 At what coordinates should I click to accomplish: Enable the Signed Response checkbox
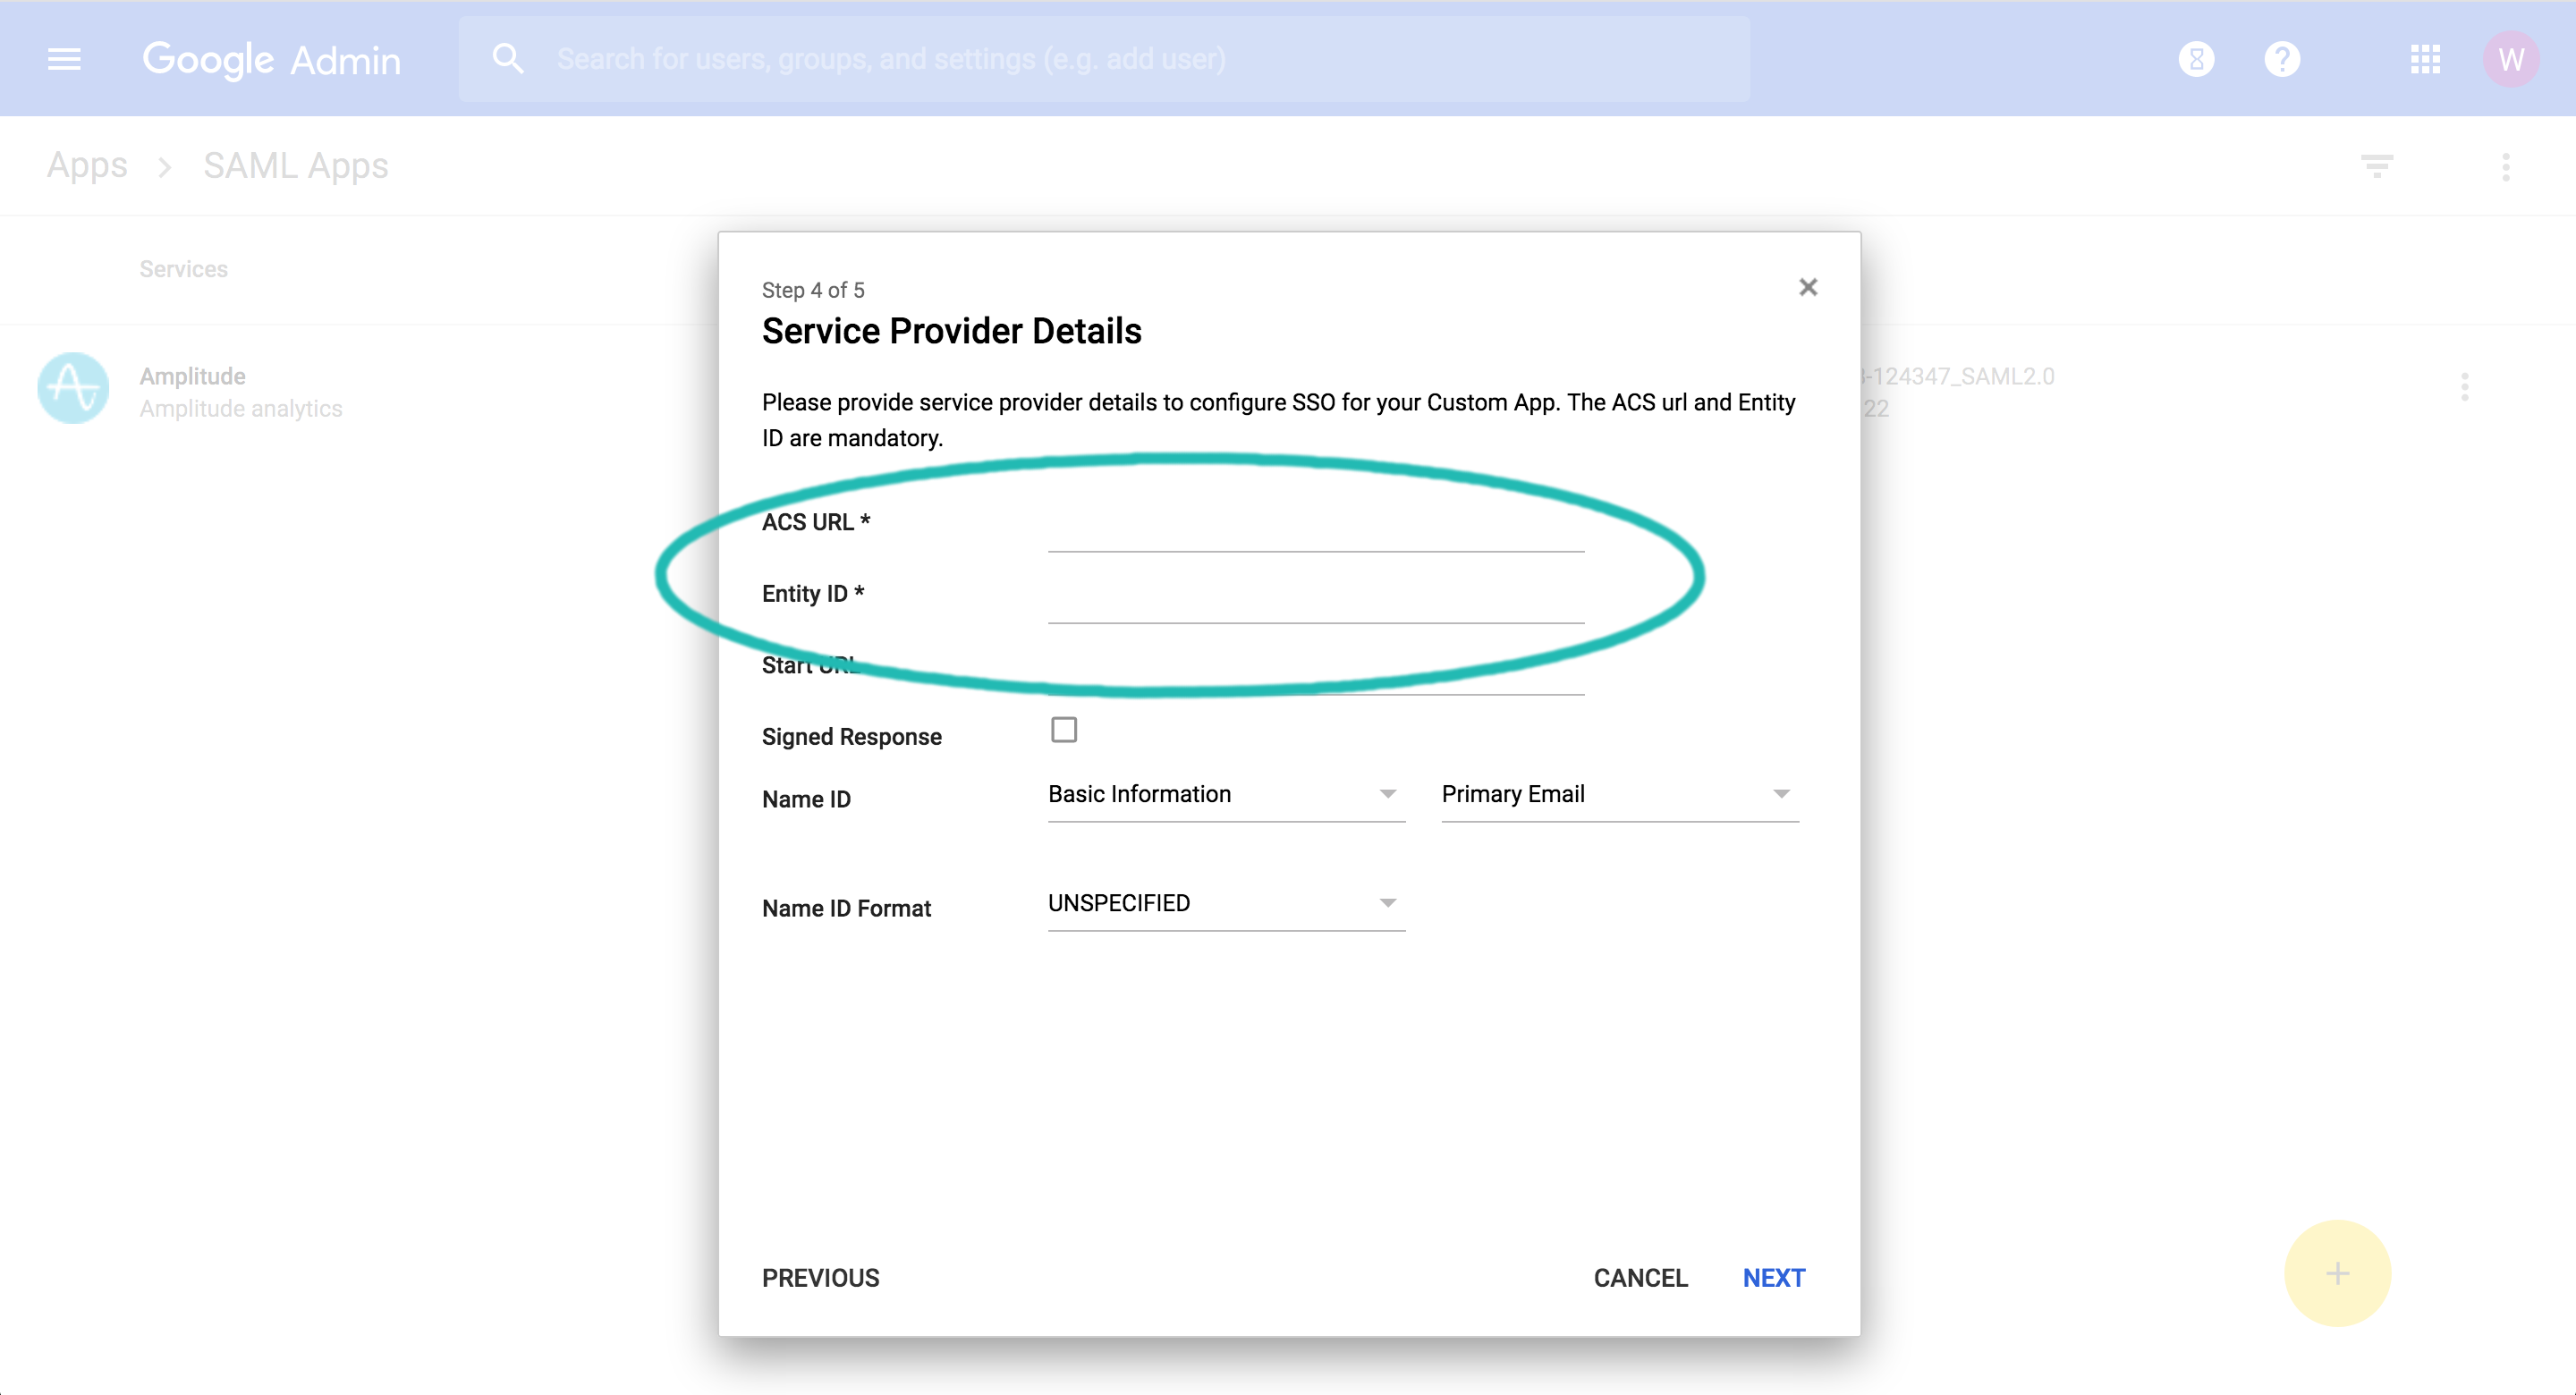[x=1064, y=730]
